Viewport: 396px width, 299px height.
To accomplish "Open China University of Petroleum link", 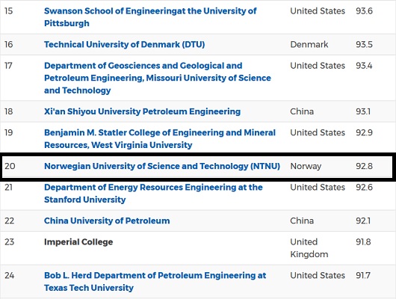I will (x=107, y=221).
